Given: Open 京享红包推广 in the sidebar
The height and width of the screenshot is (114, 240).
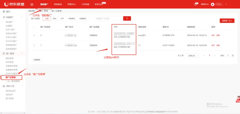Looking at the screenshot, I should (12, 37).
